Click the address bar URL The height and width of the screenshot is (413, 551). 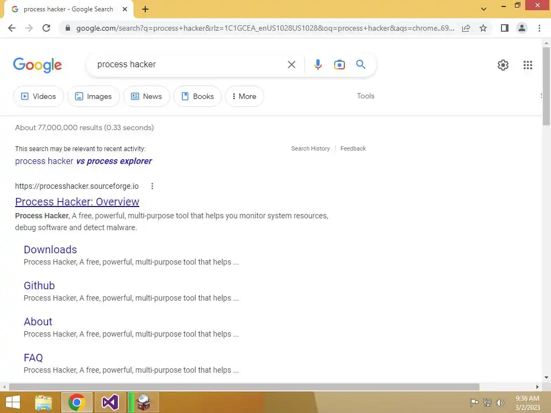(265, 28)
